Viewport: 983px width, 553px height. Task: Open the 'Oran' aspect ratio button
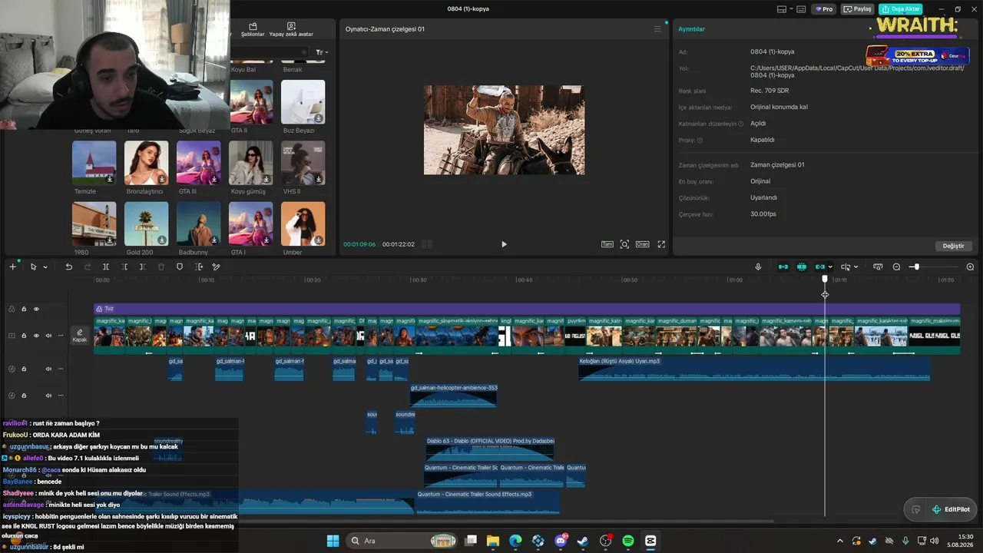tap(642, 244)
